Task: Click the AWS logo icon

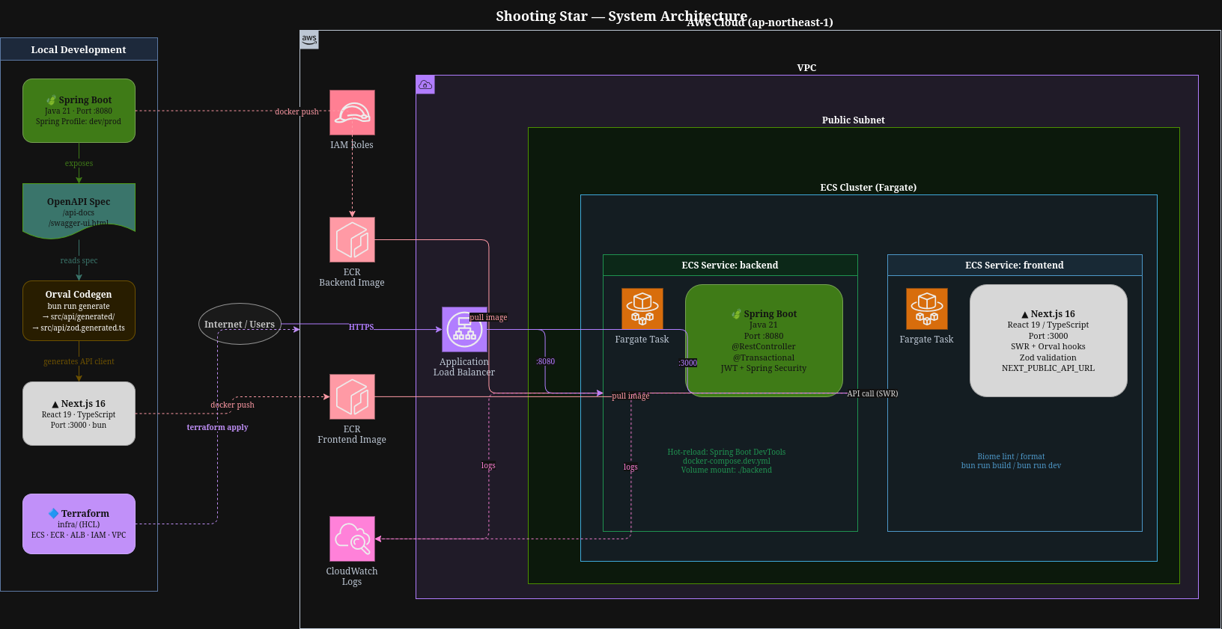Action: click(309, 40)
